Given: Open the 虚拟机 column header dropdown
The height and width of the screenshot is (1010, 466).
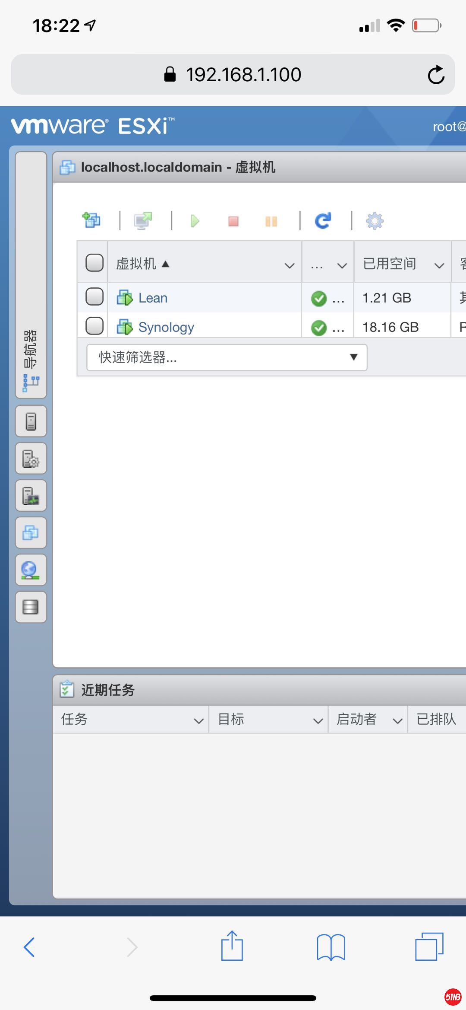Looking at the screenshot, I should point(290,265).
